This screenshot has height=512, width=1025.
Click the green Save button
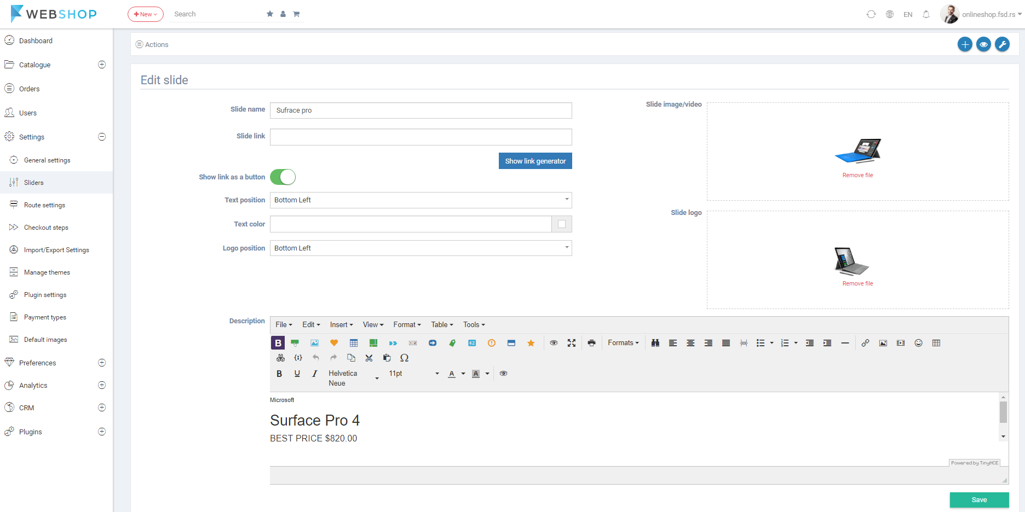979,500
